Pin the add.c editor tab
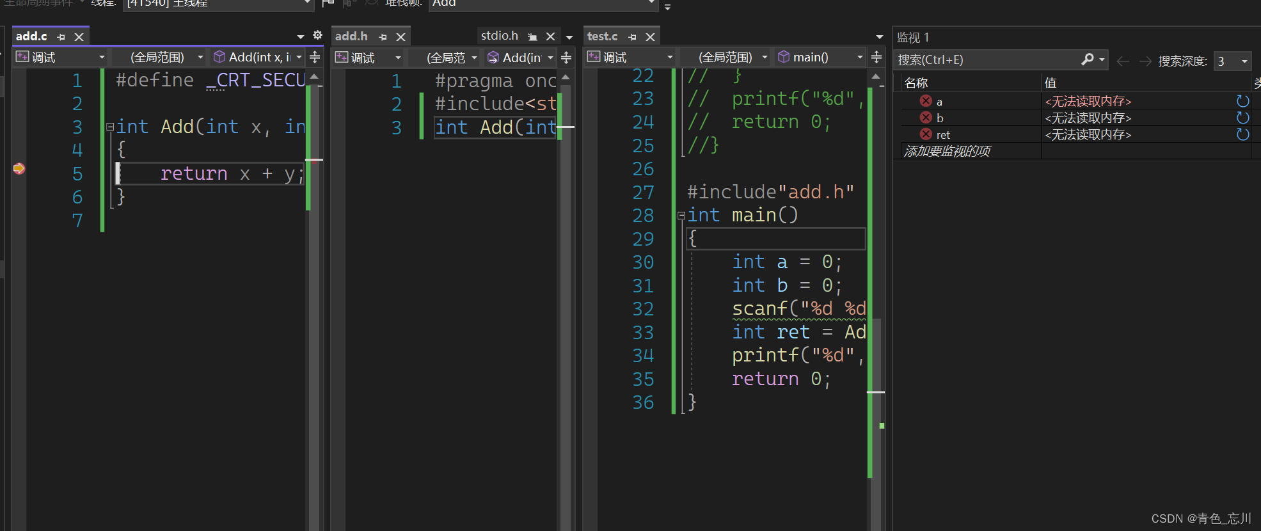This screenshot has height=531, width=1261. tap(61, 37)
